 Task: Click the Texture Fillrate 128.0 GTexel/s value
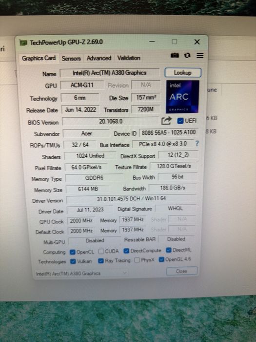click(x=174, y=166)
